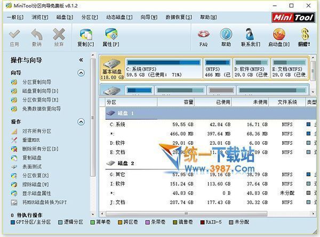
Task: Select the C:系统 partition row
Action: [211, 124]
